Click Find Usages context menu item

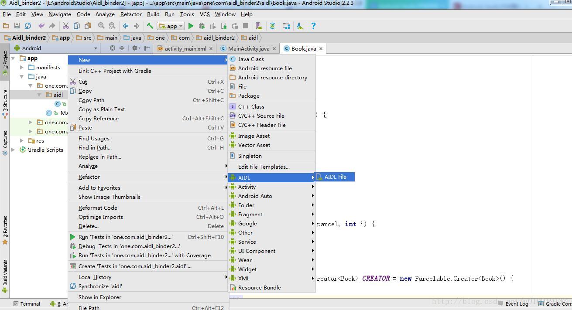coord(148,138)
